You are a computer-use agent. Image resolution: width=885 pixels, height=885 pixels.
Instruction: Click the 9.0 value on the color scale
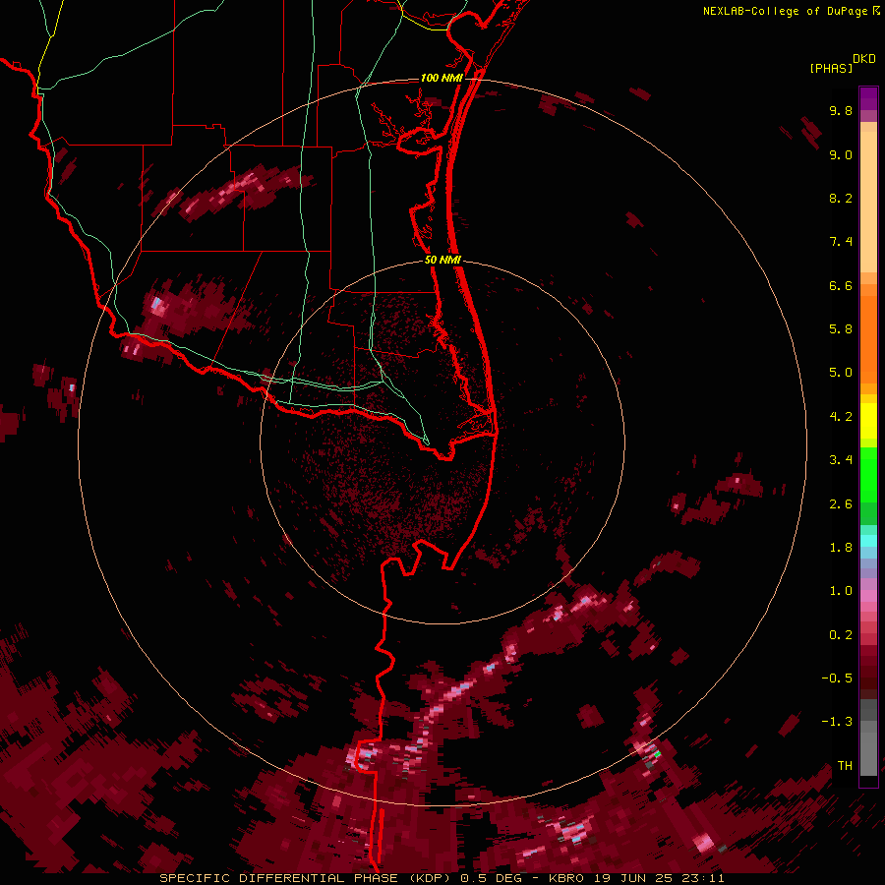[x=841, y=154]
